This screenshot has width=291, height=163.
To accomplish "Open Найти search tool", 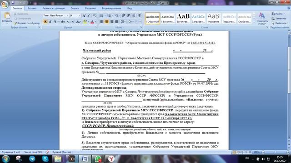I will click(x=278, y=14).
